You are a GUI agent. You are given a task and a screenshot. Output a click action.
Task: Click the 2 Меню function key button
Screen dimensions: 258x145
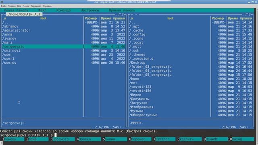click(37, 139)
